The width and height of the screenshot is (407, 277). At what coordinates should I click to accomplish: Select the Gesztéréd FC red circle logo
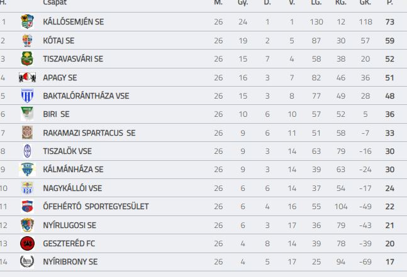[27, 243]
